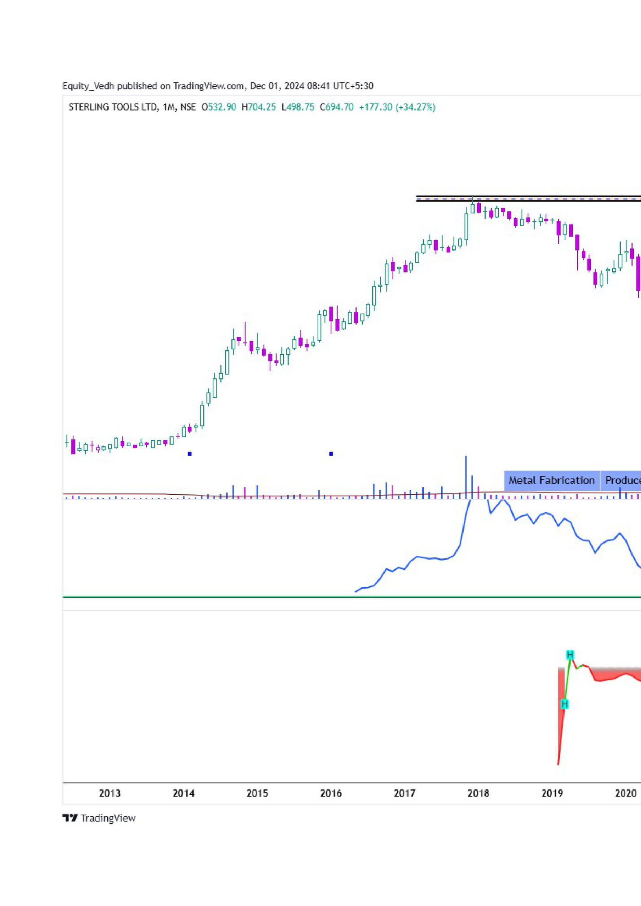Click the STERLING TOOLS LTD symbol title
This screenshot has width=641, height=906.
113,107
